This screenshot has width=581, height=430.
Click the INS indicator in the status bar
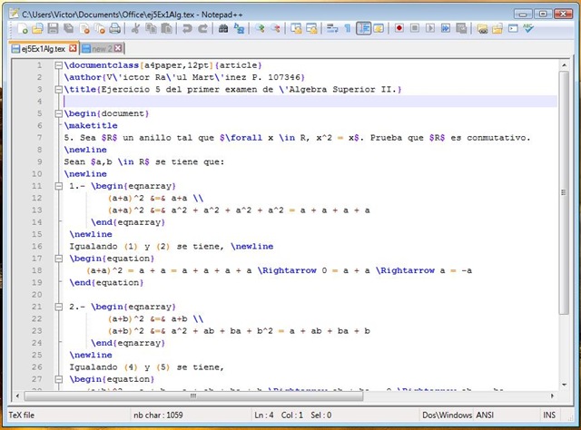[x=549, y=415]
